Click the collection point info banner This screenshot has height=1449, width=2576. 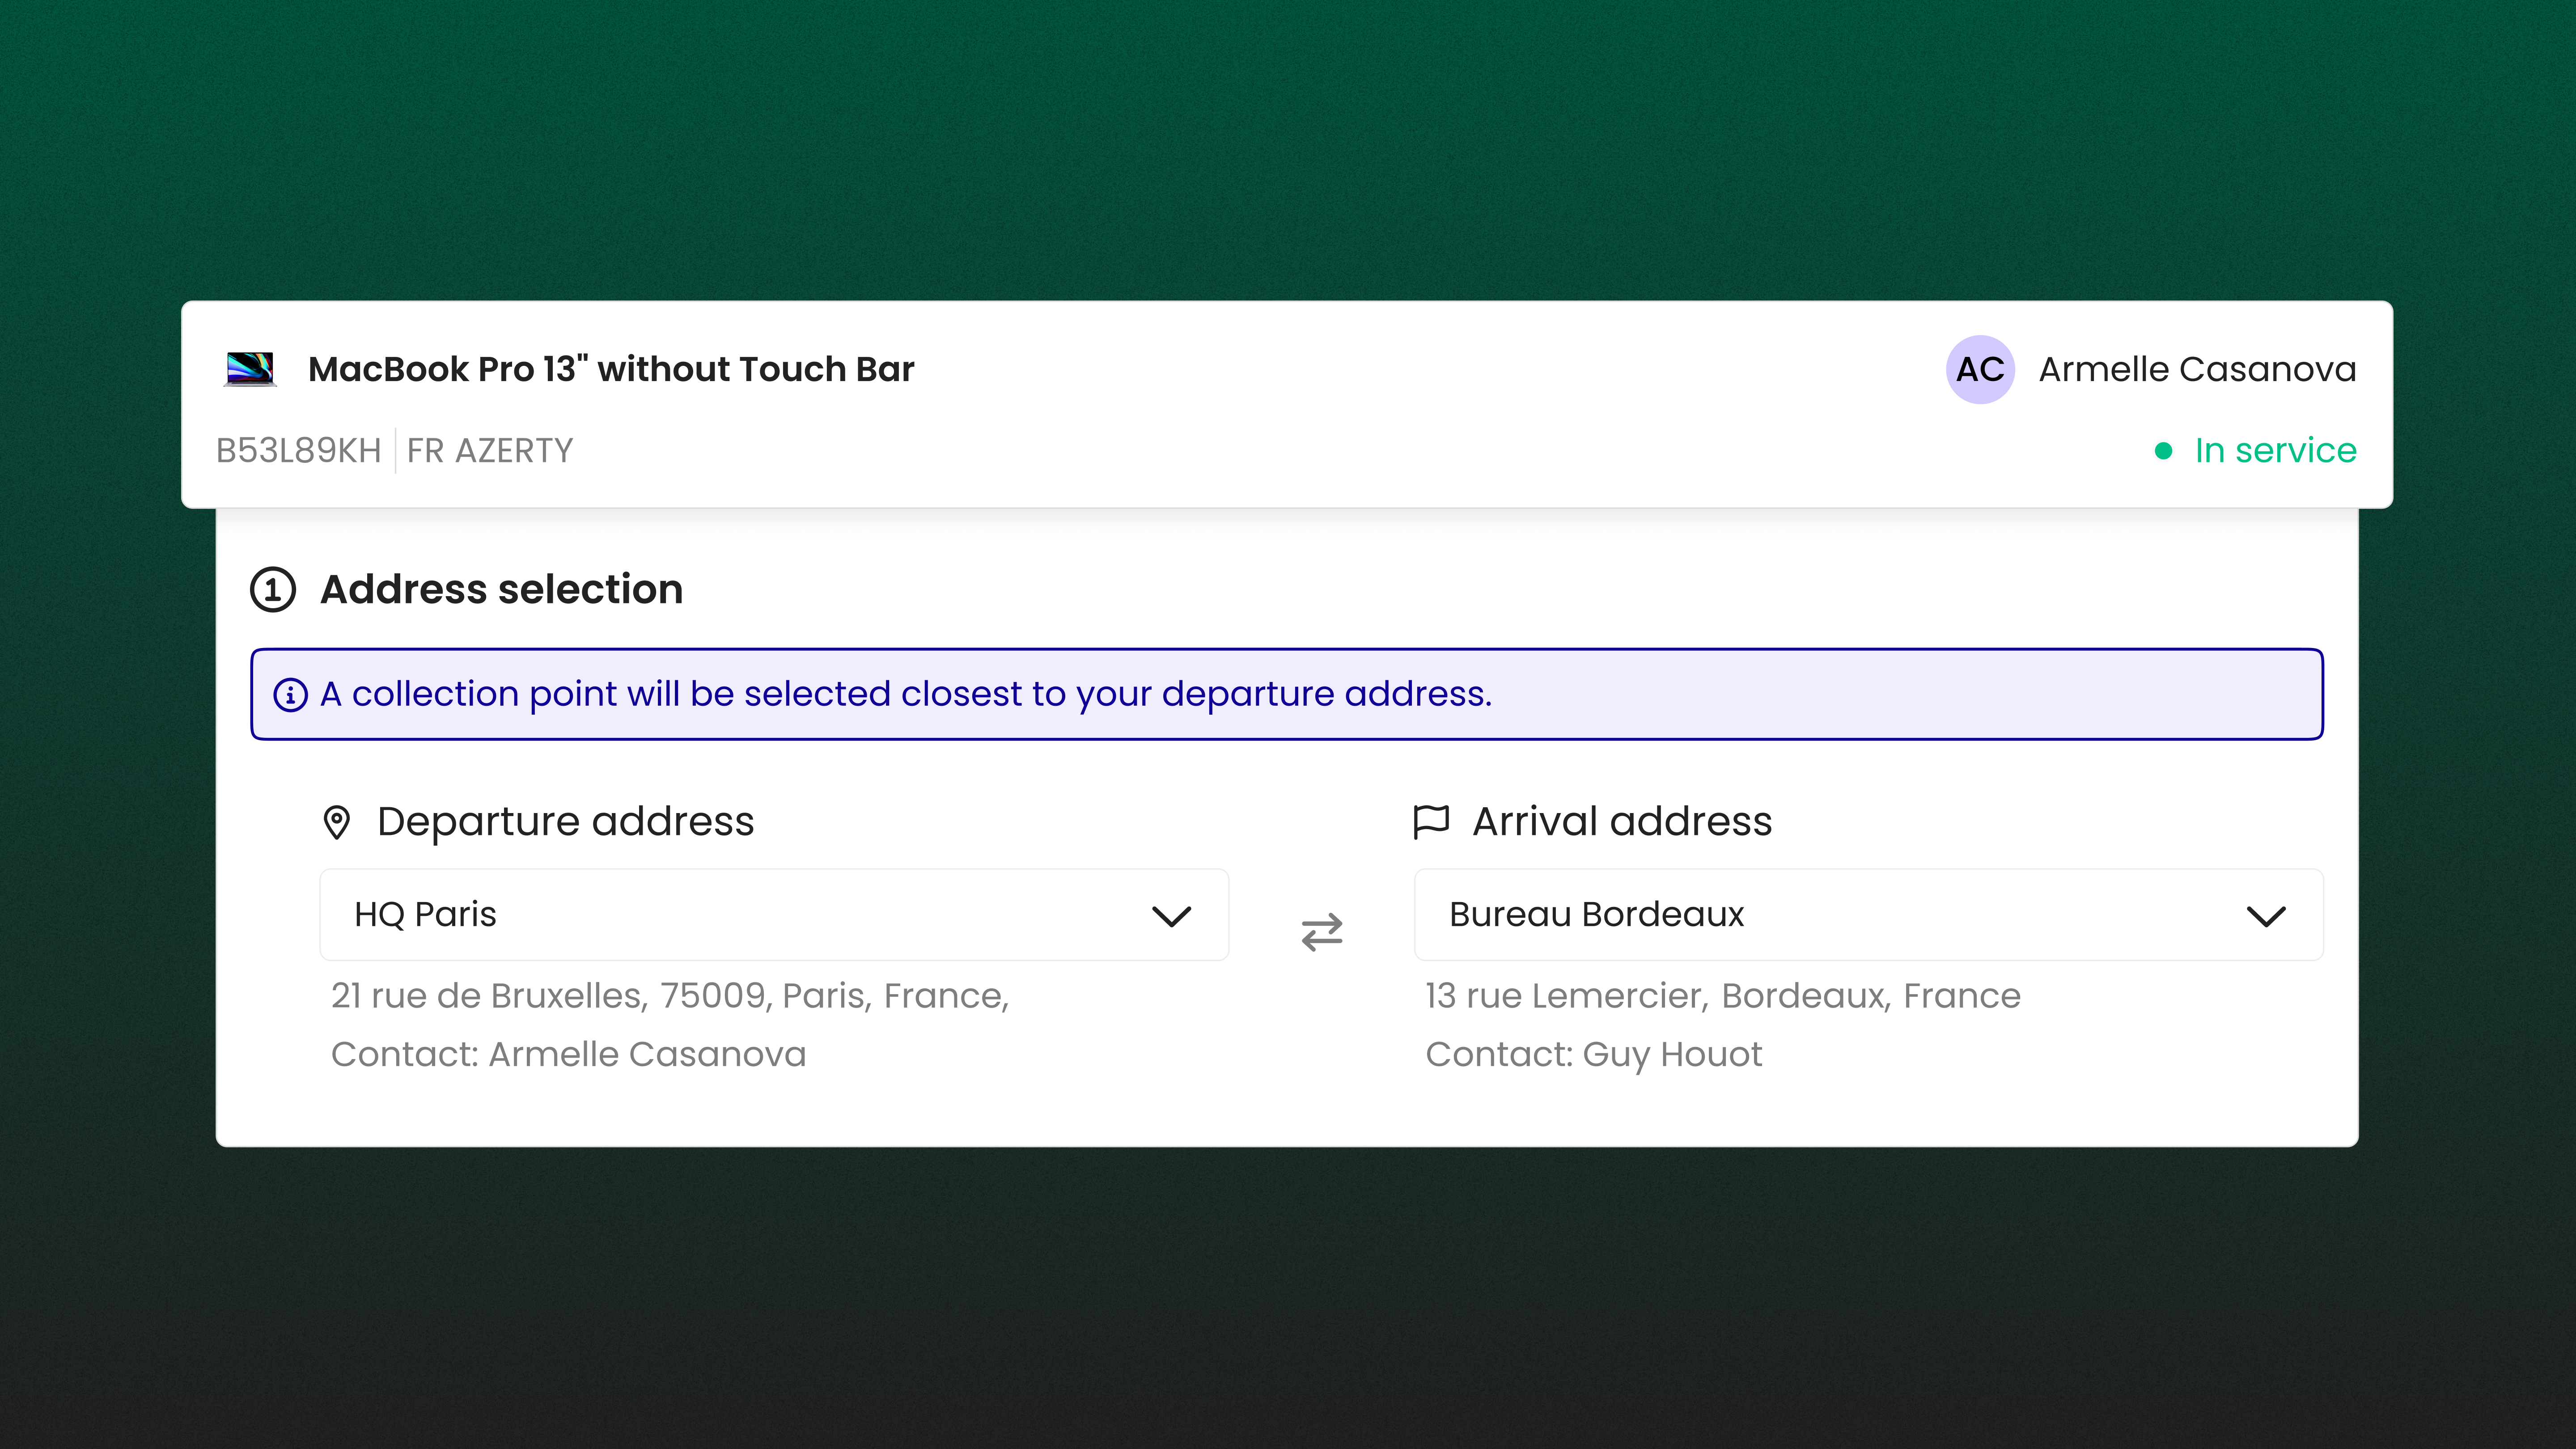(1286, 694)
